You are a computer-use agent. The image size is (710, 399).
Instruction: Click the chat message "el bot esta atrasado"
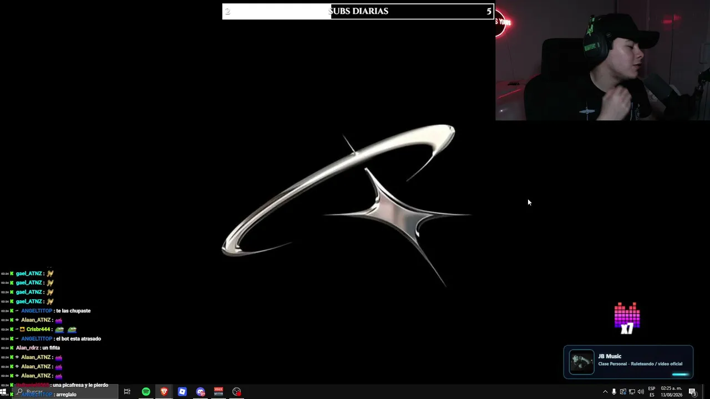click(78, 339)
